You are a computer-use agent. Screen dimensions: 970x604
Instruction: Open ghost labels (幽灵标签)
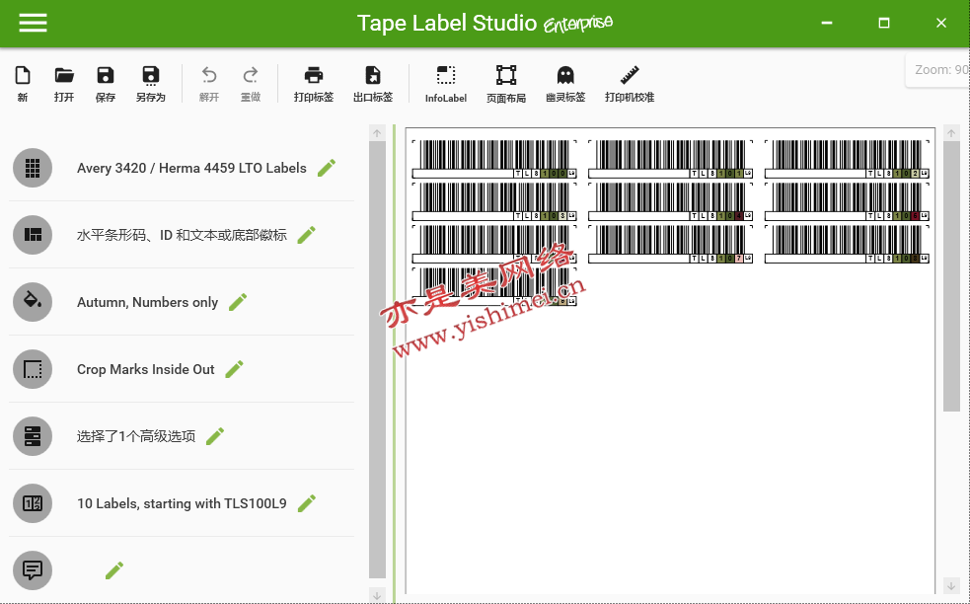(565, 84)
